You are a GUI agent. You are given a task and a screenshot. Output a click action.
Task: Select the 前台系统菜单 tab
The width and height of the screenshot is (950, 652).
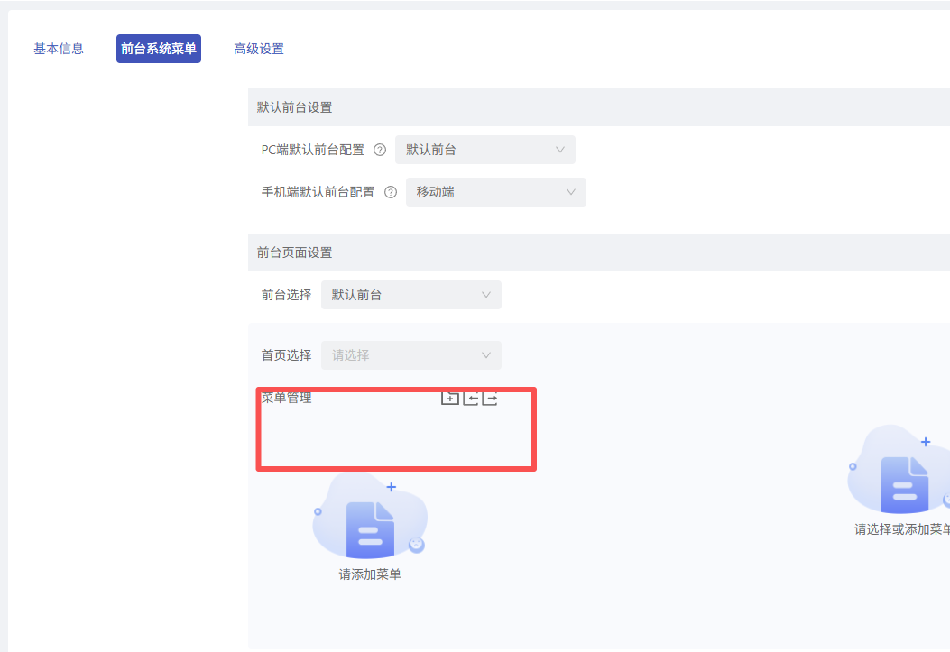159,49
